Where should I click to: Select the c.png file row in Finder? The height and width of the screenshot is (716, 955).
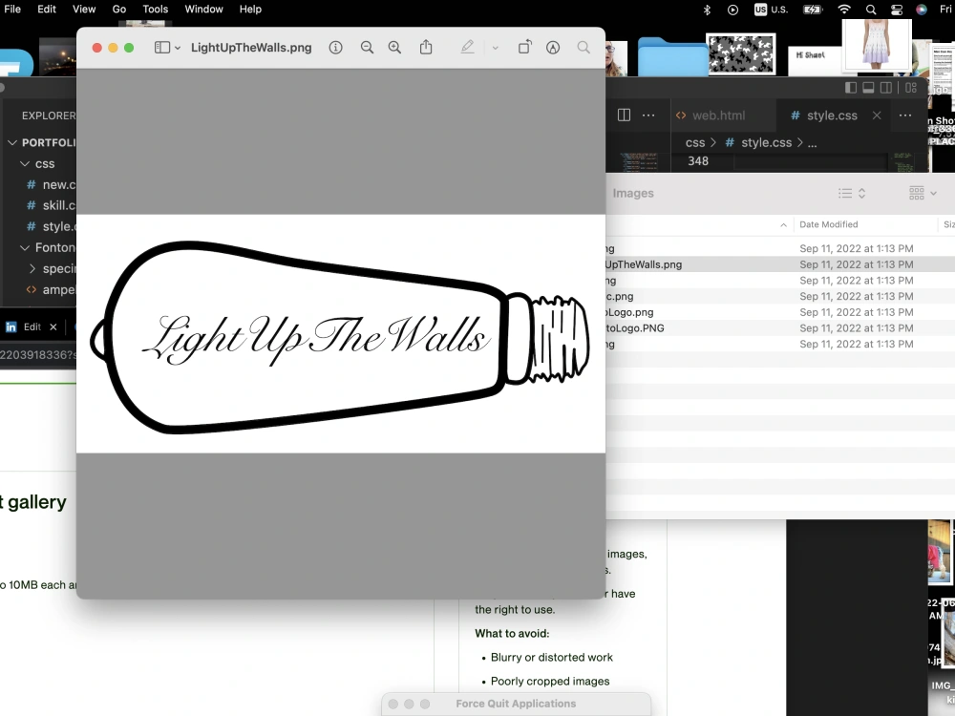point(780,297)
